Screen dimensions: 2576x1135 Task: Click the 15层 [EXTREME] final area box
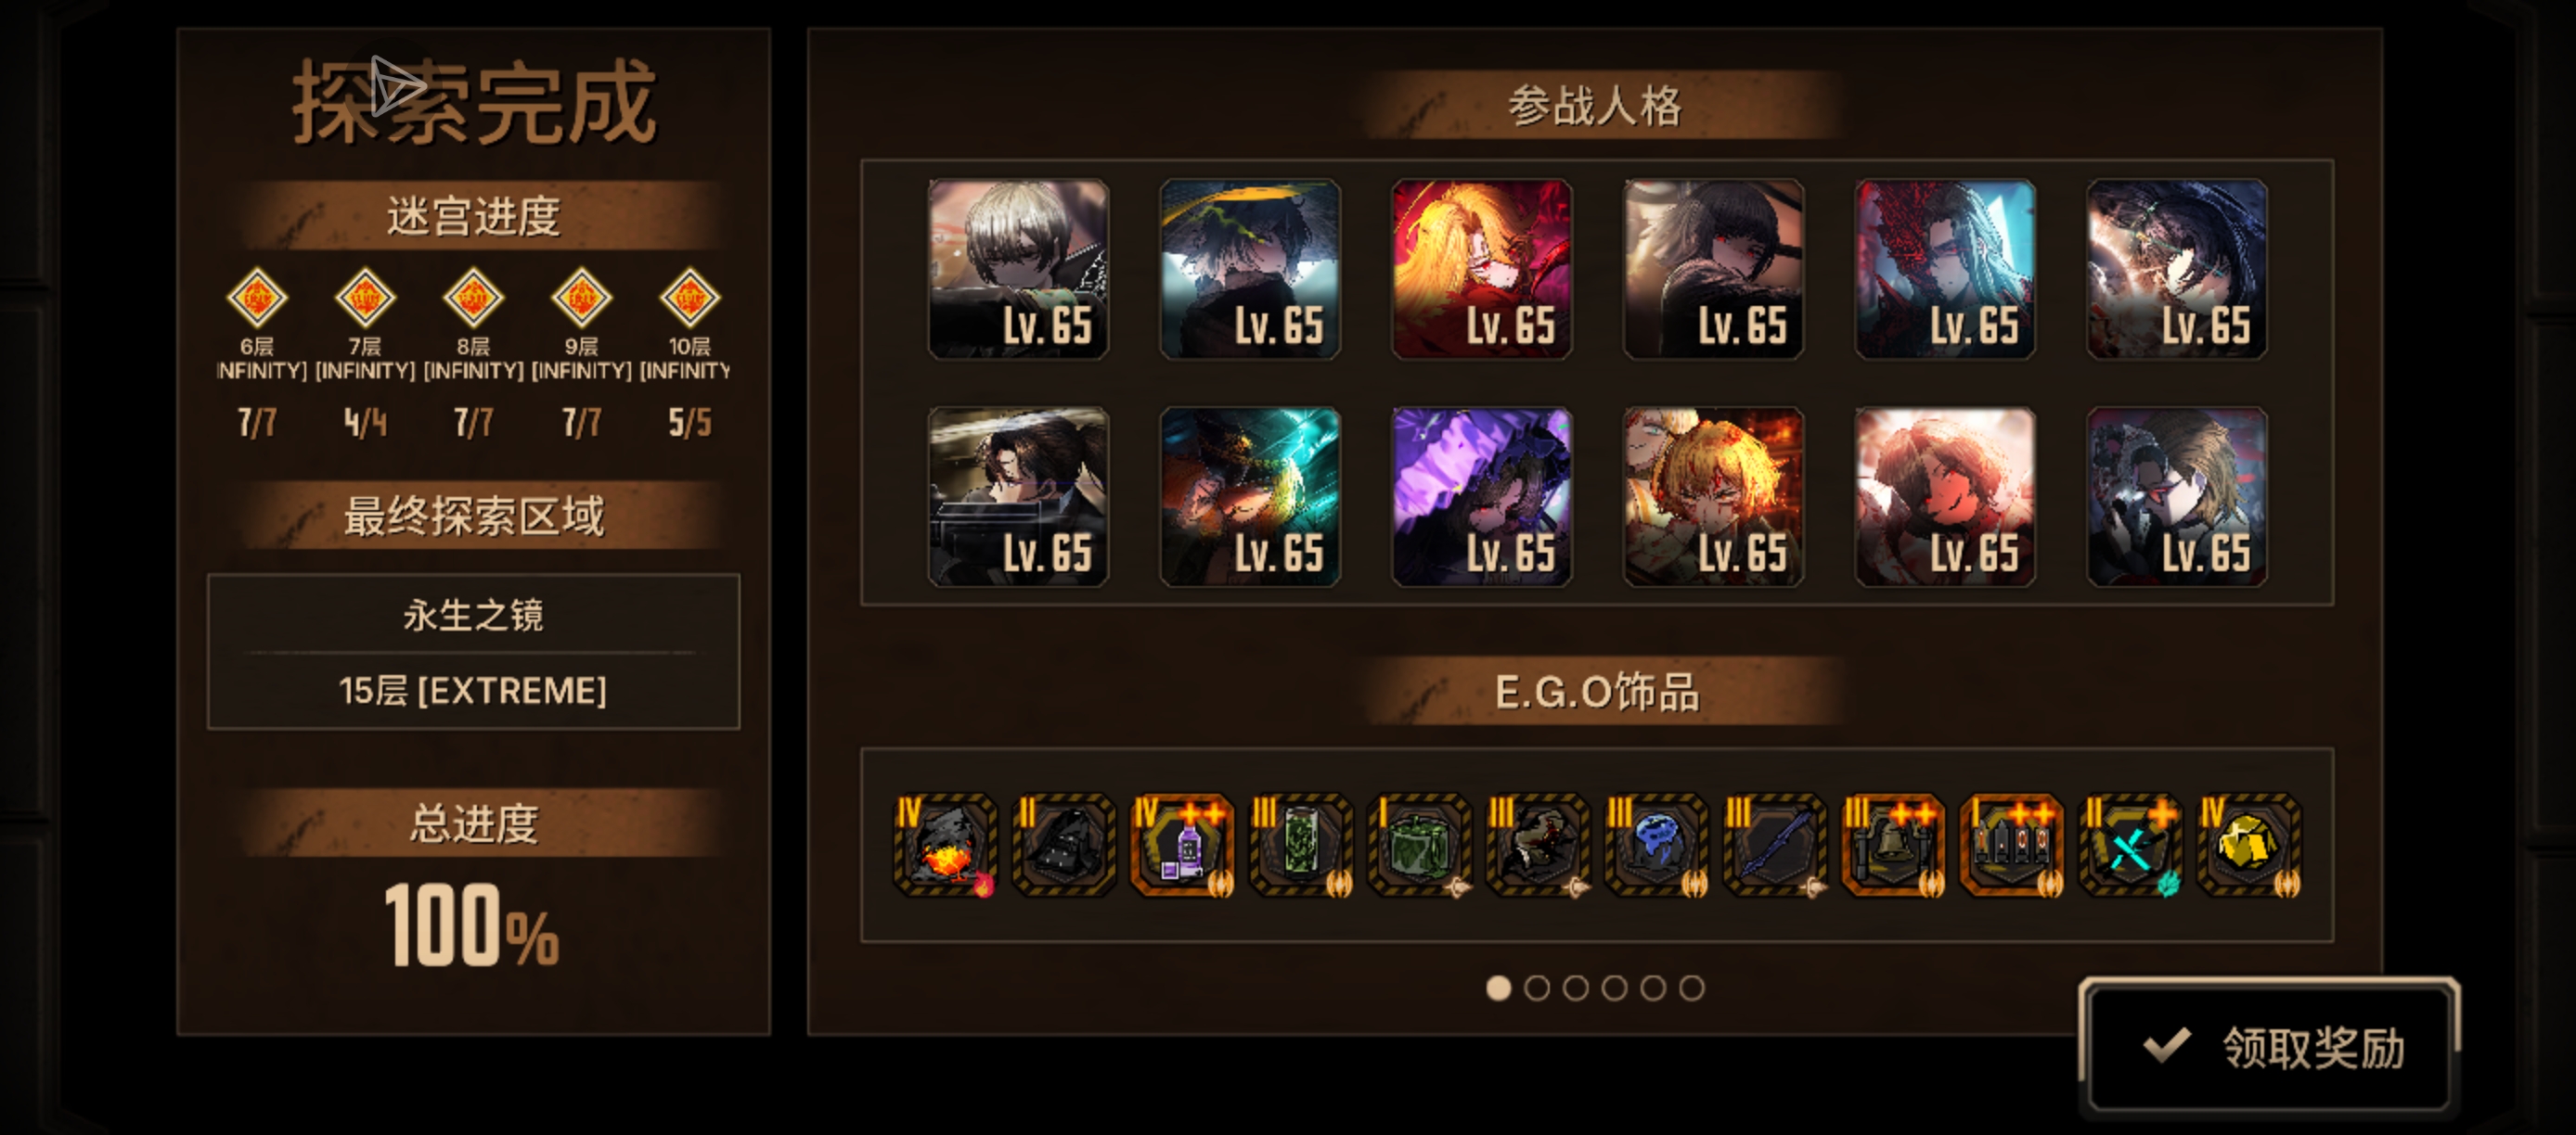point(473,689)
